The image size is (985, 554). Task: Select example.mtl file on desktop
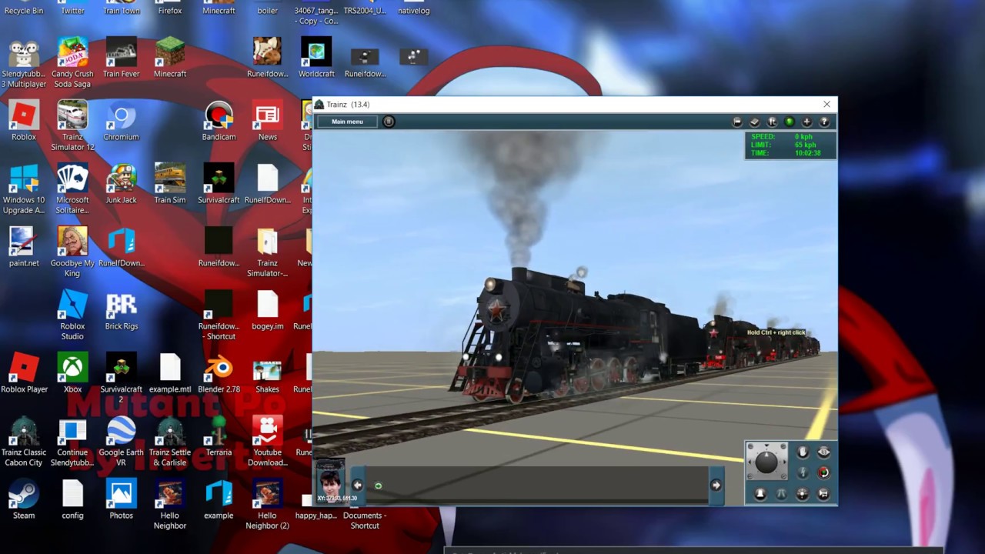click(170, 373)
